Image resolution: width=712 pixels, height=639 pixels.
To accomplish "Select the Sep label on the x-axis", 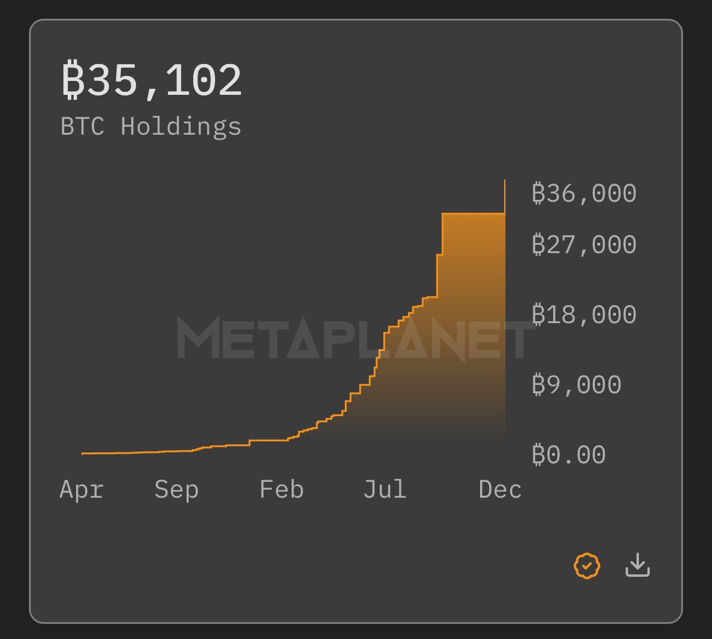I will pyautogui.click(x=176, y=489).
